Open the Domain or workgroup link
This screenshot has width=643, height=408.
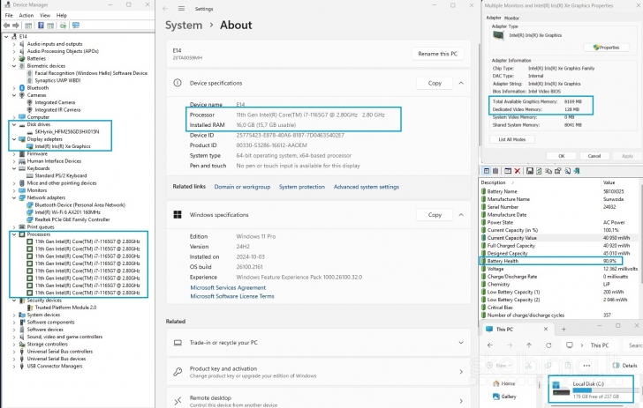(x=242, y=187)
